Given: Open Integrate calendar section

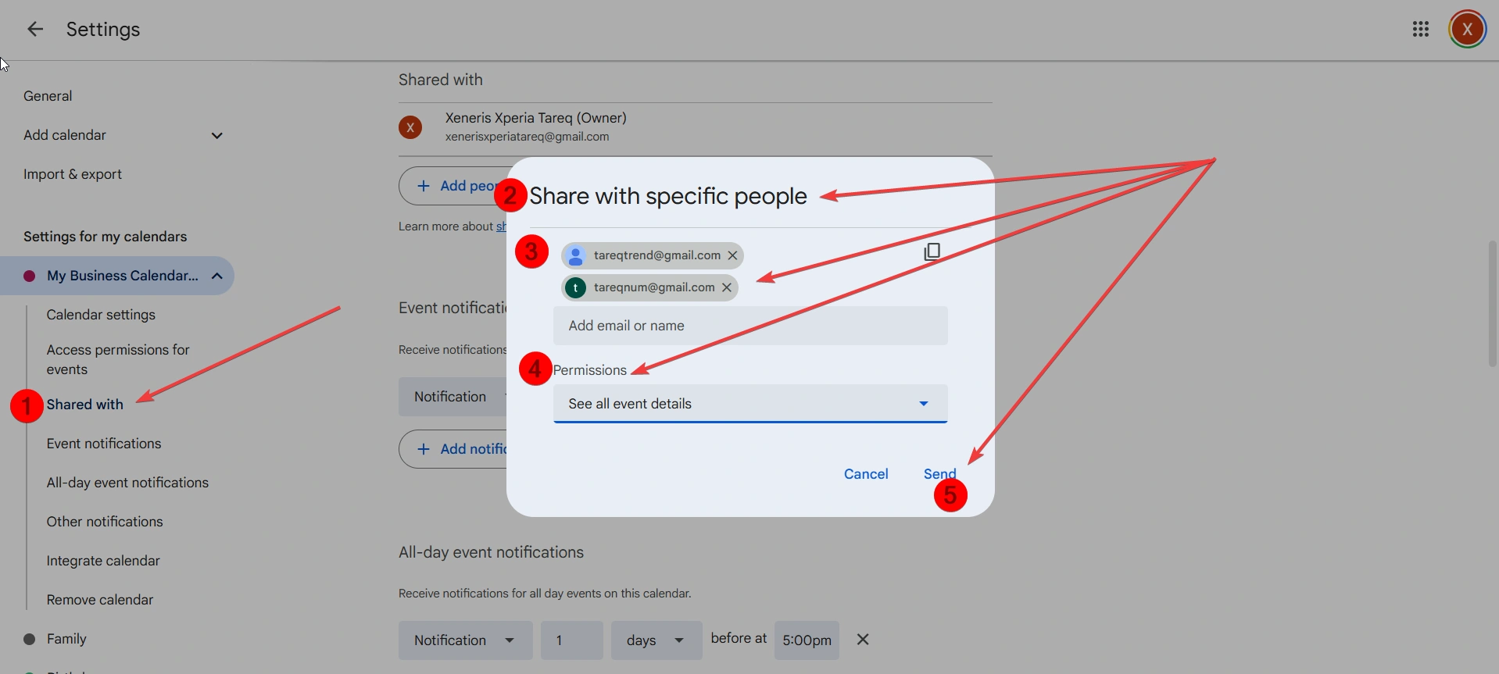Looking at the screenshot, I should click(x=103, y=561).
